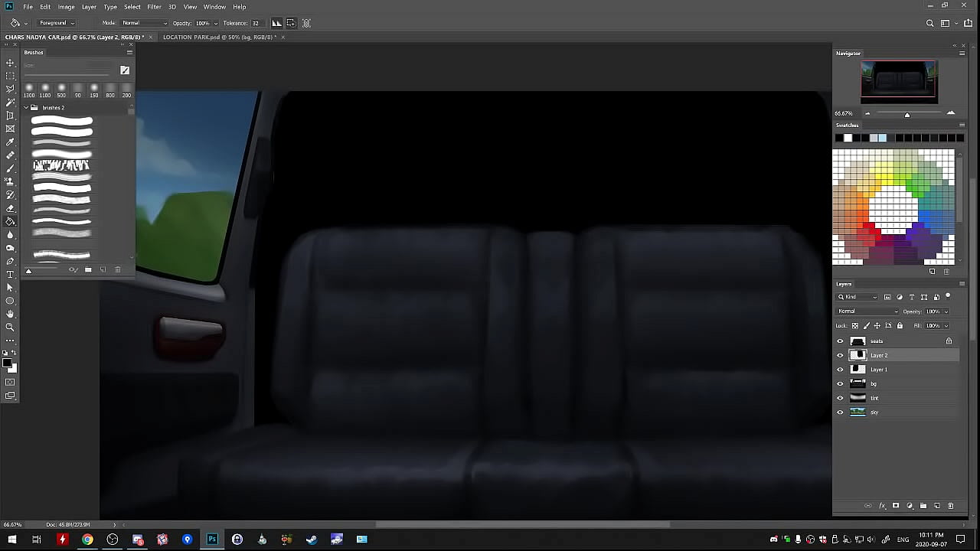
Task: Select the Eyedropper tool
Action: [10, 142]
